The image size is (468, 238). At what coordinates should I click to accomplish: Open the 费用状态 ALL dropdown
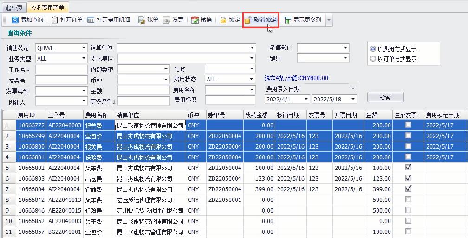point(252,79)
